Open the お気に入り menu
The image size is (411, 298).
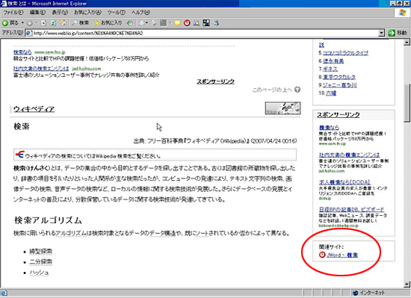click(x=87, y=12)
